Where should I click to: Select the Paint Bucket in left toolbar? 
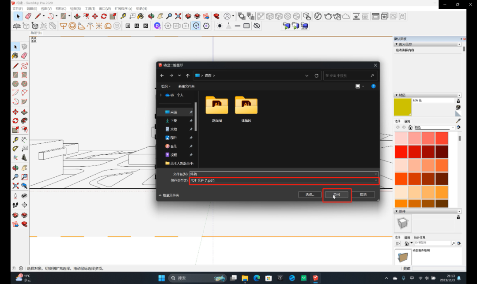(15, 56)
